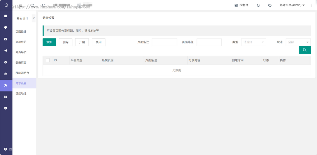The height and width of the screenshot is (155, 317).
Task: Click the 删除 button
Action: (65, 42)
